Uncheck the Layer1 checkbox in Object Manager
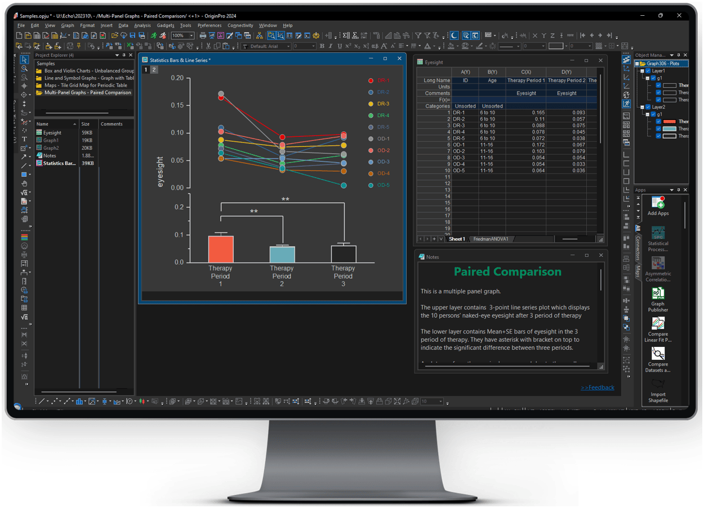704x508 pixels. tap(648, 71)
